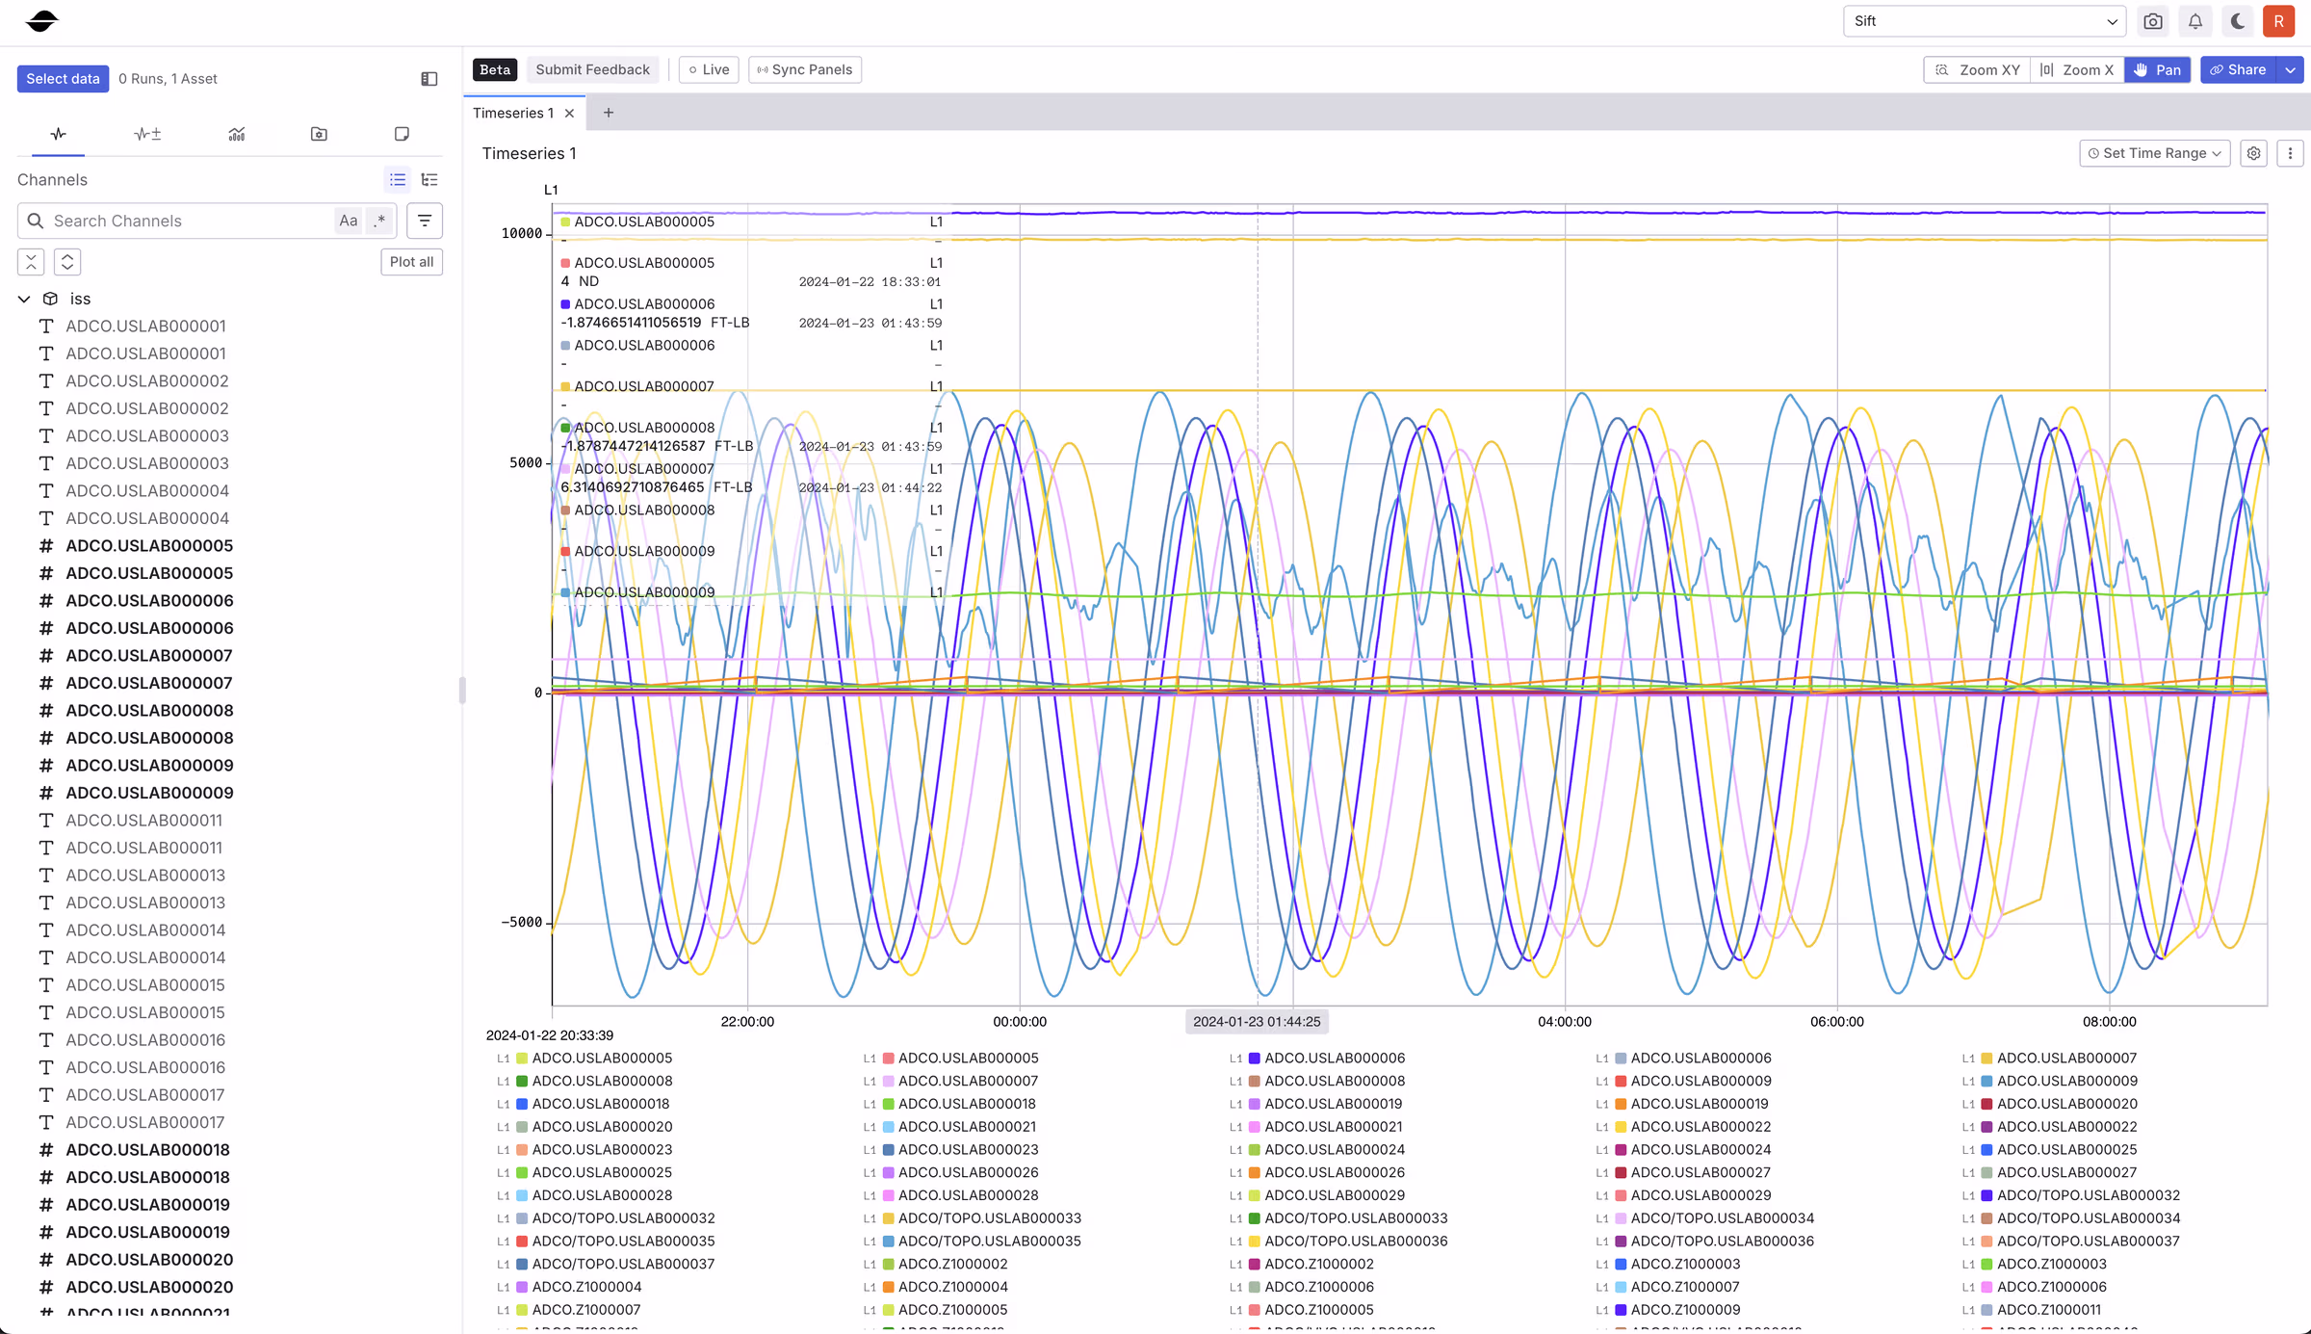Open the annotations note tab icon

point(402,134)
